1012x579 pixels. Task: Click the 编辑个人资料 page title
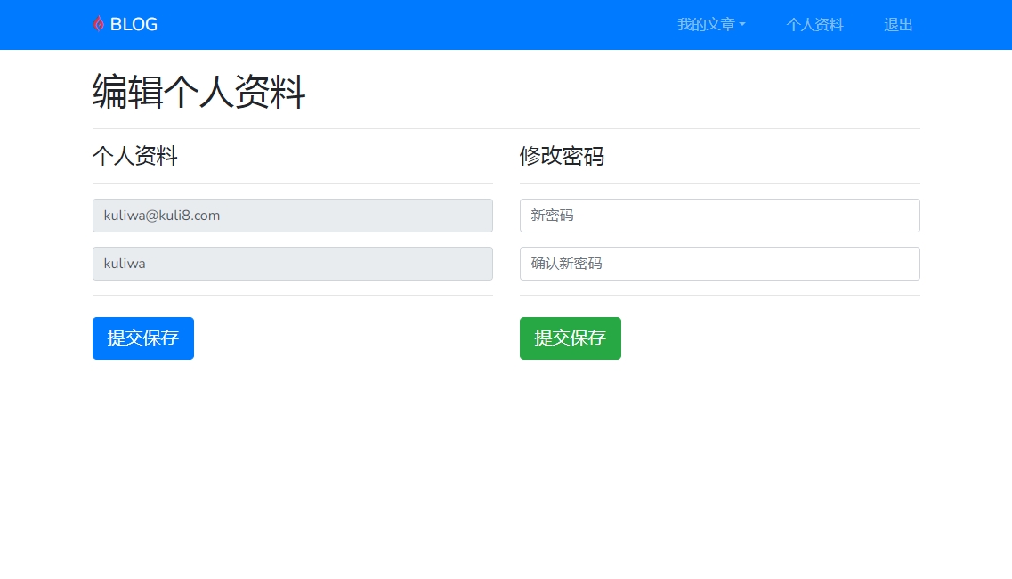click(x=199, y=92)
